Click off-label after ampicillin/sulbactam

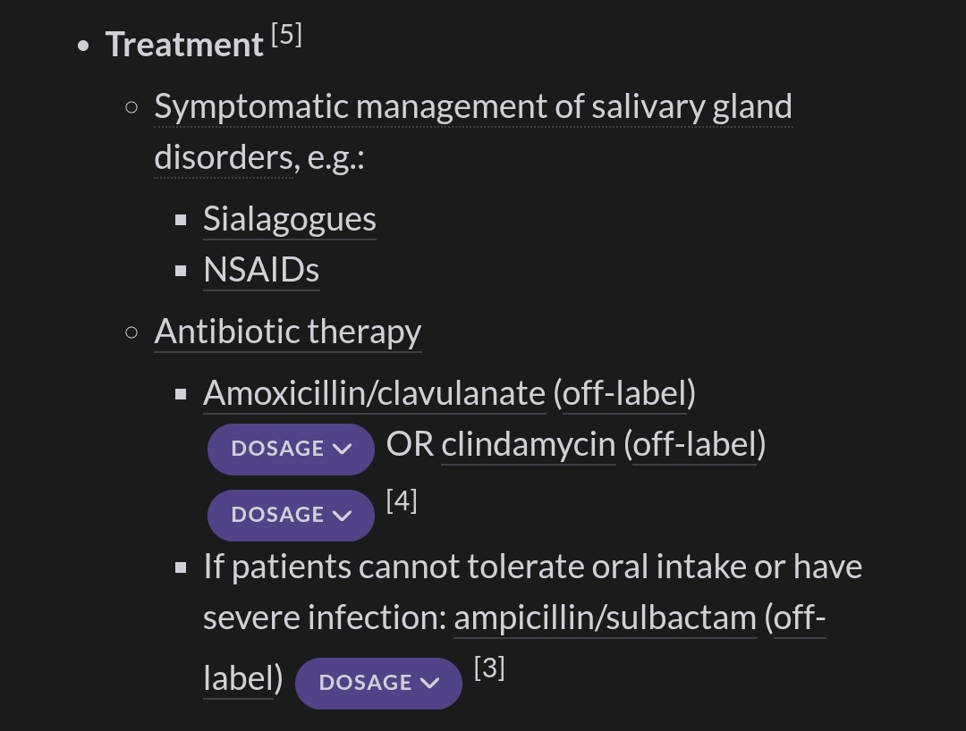[x=799, y=618]
